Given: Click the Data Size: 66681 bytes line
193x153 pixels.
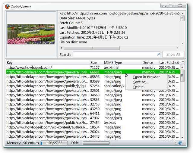Looking at the screenshot, I should coord(77,18).
